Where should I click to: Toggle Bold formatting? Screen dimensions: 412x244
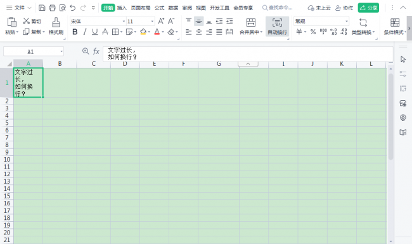point(75,32)
